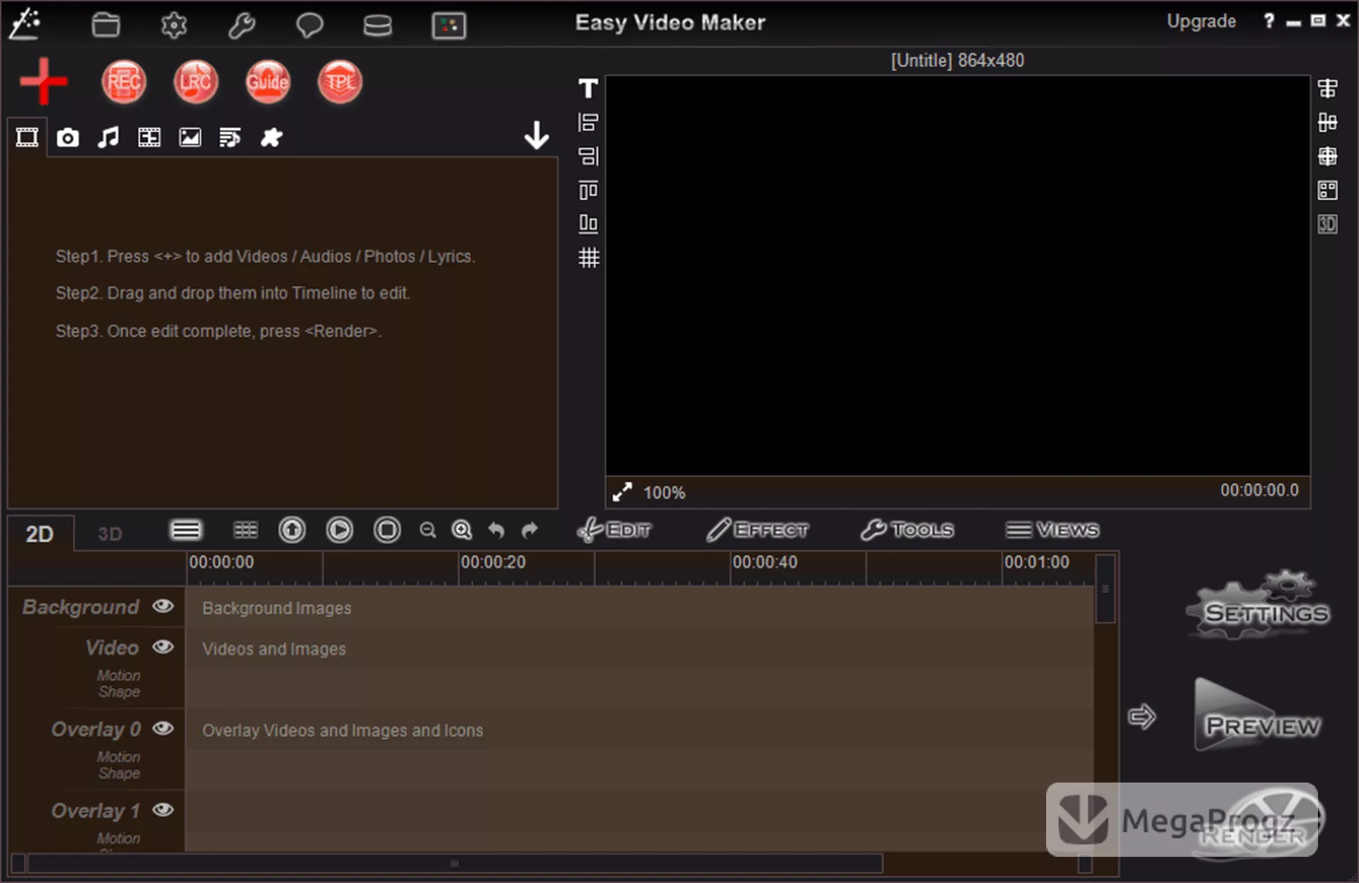The width and height of the screenshot is (1359, 883).
Task: Open the project folder icon in title bar
Action: (x=106, y=25)
